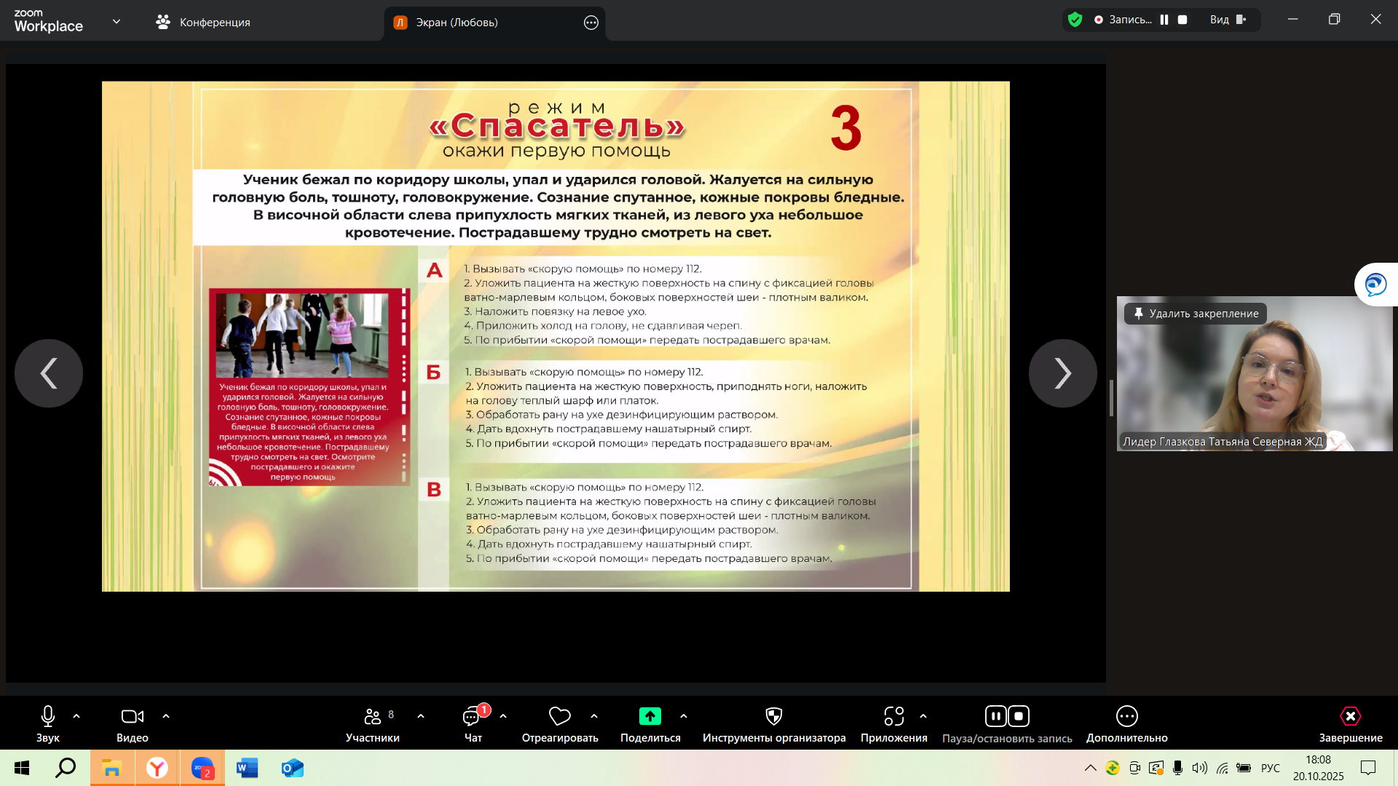Screen dimensions: 1398x786
Task: Go to next slide arrow
Action: click(1062, 373)
